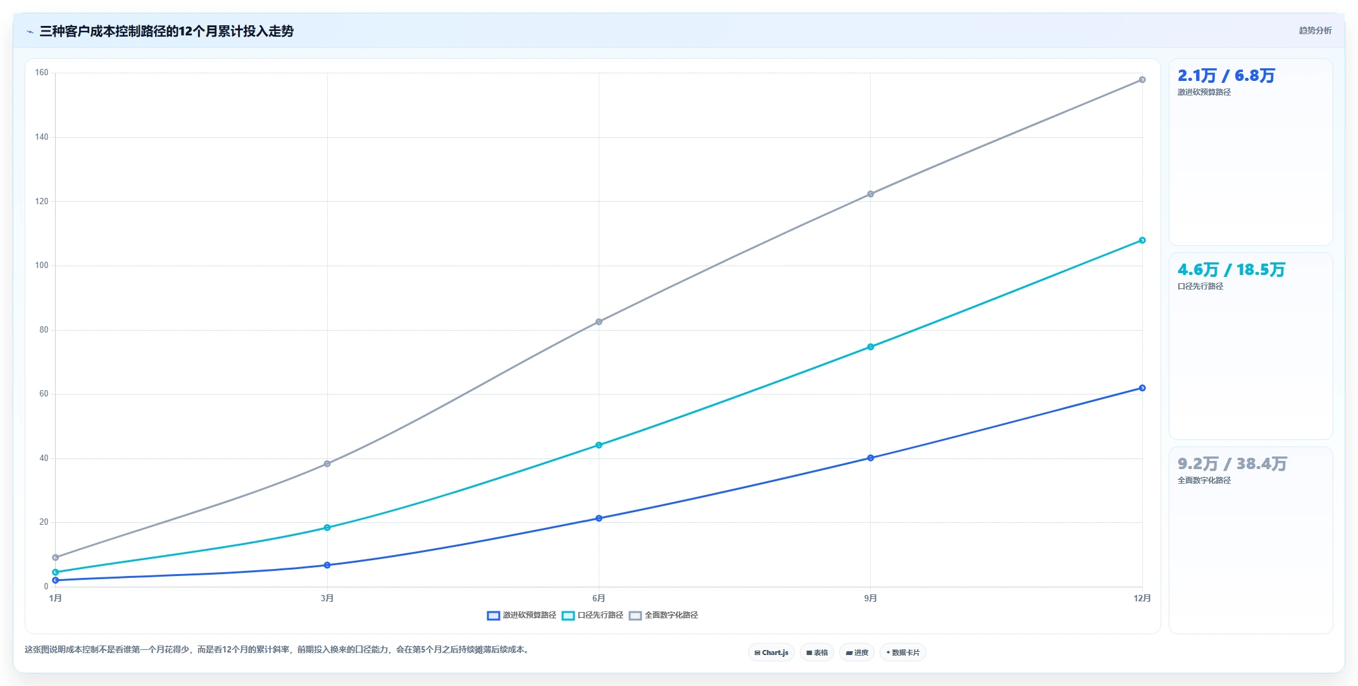
Task: Click the gray 全面数字化路径 point at 1月
Action: [56, 558]
